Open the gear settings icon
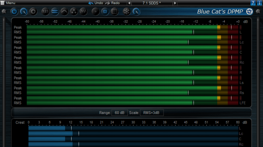The height and width of the screenshot is (147, 263). pyautogui.click(x=33, y=12)
